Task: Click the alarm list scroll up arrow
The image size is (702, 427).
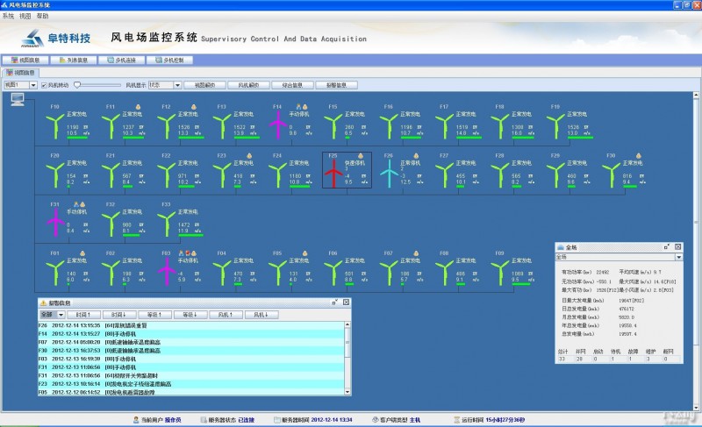Action: point(347,324)
